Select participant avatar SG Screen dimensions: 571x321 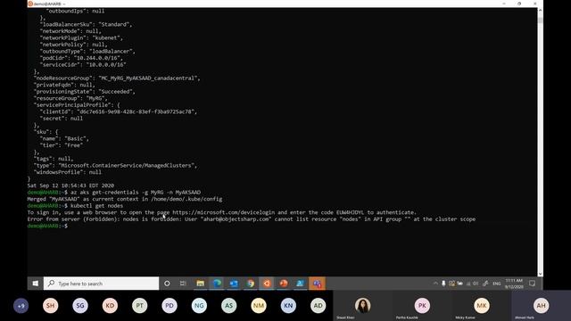[80, 306]
